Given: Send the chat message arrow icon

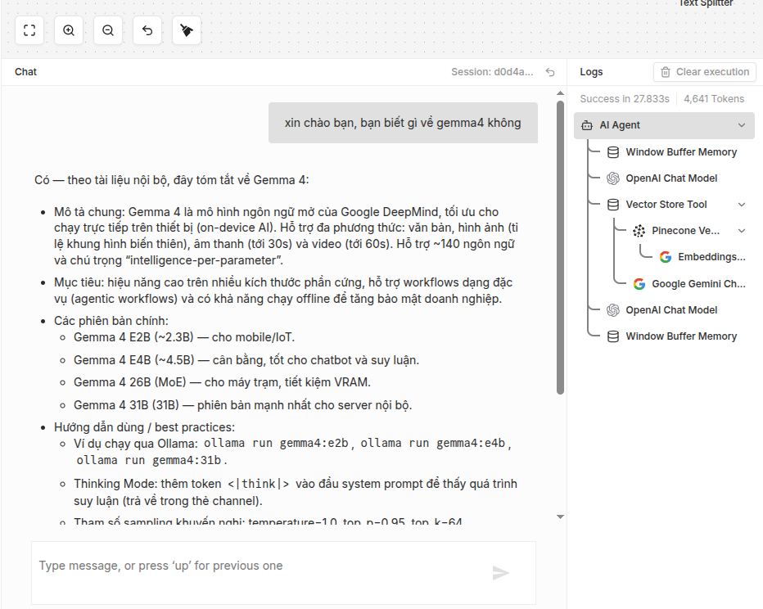Looking at the screenshot, I should (x=500, y=573).
